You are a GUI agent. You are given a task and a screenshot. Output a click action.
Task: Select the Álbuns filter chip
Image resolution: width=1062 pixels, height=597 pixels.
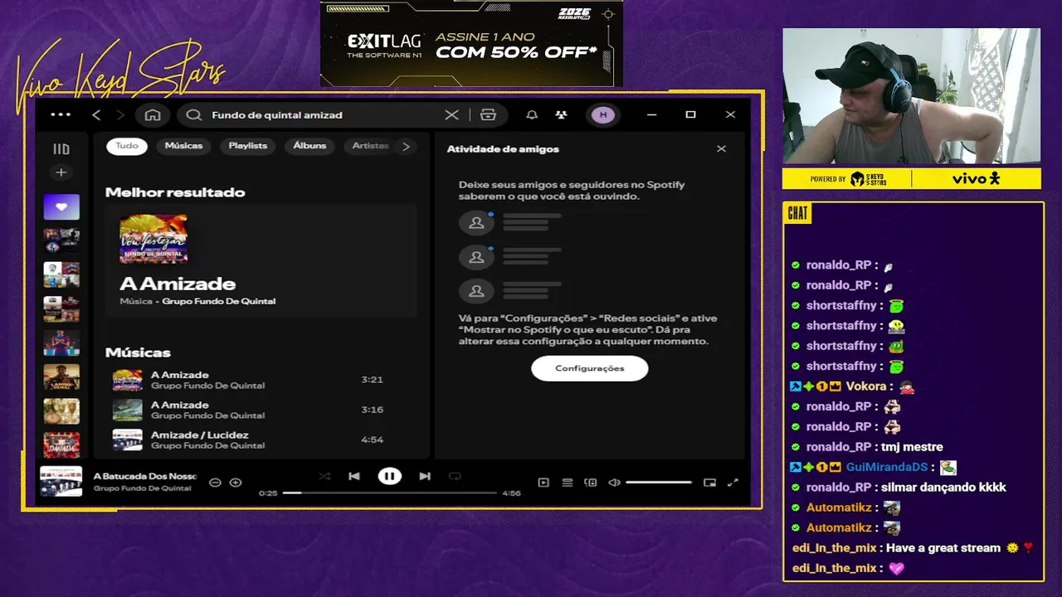tap(309, 146)
